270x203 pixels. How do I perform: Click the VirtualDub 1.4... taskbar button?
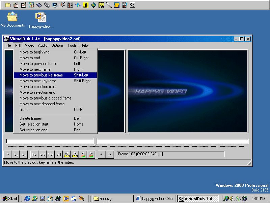(x=198, y=199)
